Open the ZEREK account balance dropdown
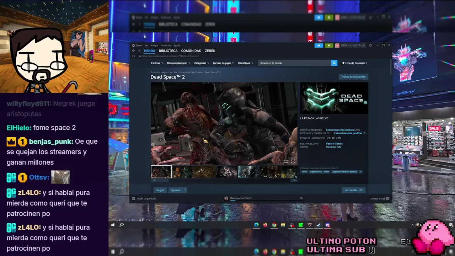 pos(353,46)
